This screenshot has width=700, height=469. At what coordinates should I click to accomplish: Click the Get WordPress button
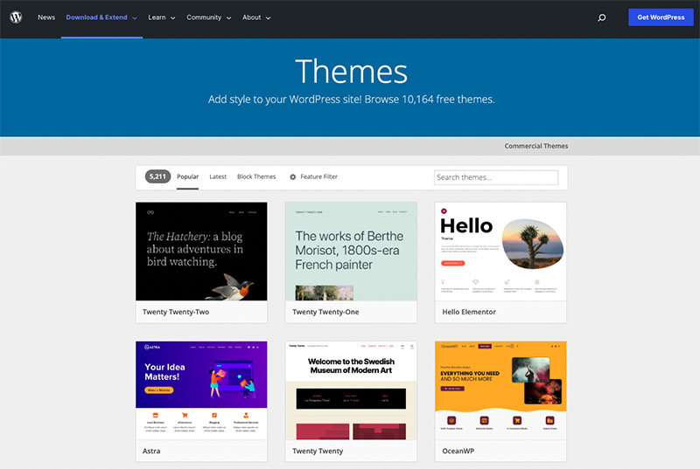pyautogui.click(x=661, y=17)
